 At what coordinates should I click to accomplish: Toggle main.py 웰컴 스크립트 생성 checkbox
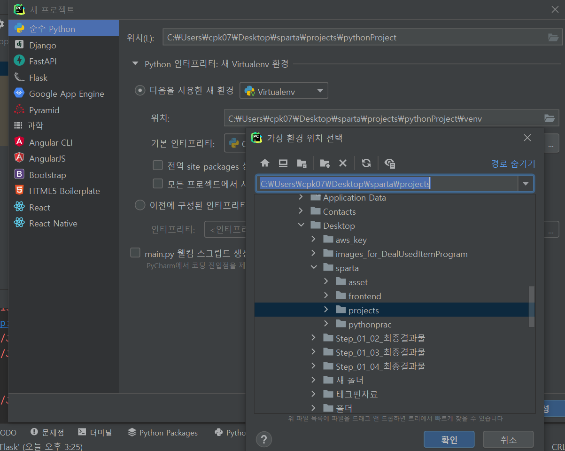coord(135,253)
